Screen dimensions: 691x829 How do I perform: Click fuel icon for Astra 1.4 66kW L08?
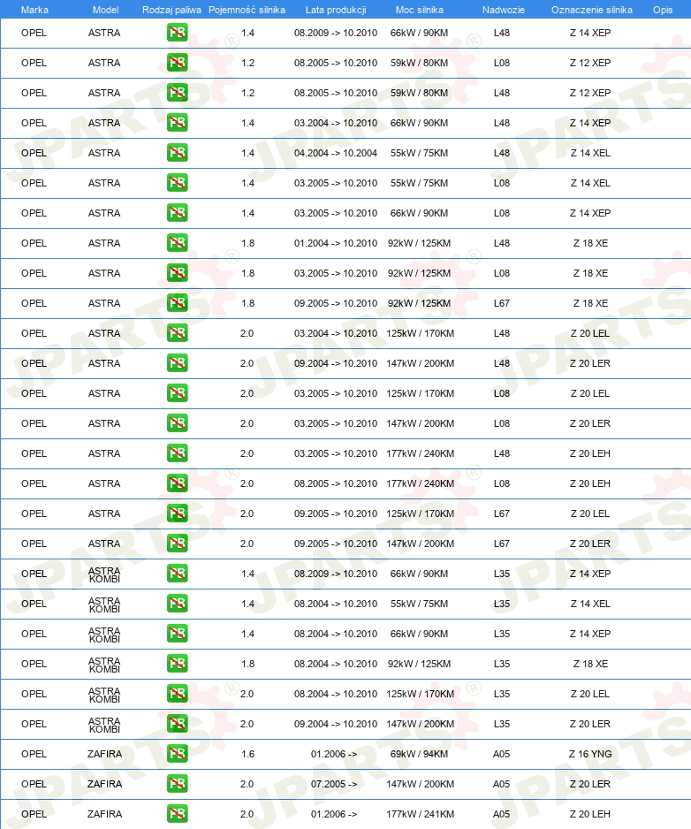click(177, 213)
